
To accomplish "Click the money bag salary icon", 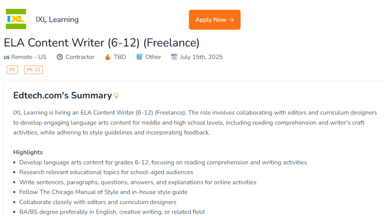I will pos(108,57).
